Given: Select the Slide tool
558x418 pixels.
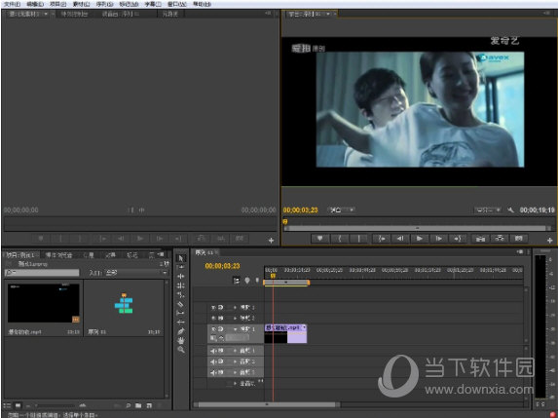Looking at the screenshot, I should point(181,322).
